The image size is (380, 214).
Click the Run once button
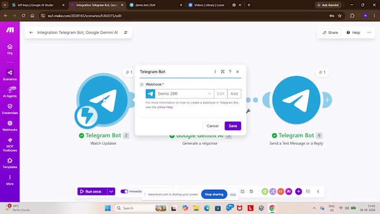coord(92,192)
